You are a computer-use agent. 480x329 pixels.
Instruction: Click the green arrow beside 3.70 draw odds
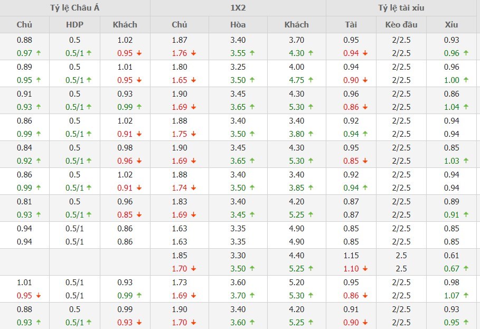(252, 295)
